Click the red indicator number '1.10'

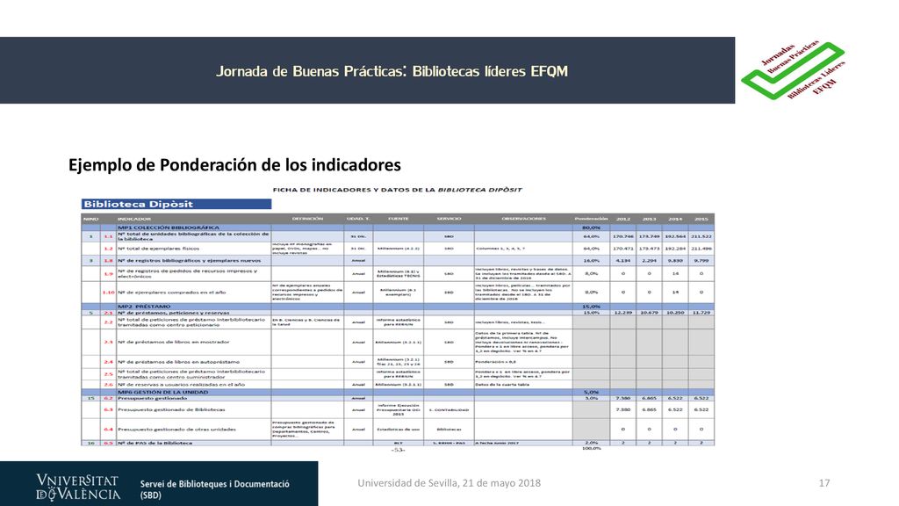(x=108, y=292)
